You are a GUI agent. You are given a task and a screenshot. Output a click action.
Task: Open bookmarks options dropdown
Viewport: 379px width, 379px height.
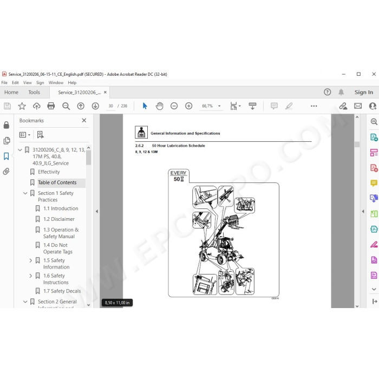25,135
